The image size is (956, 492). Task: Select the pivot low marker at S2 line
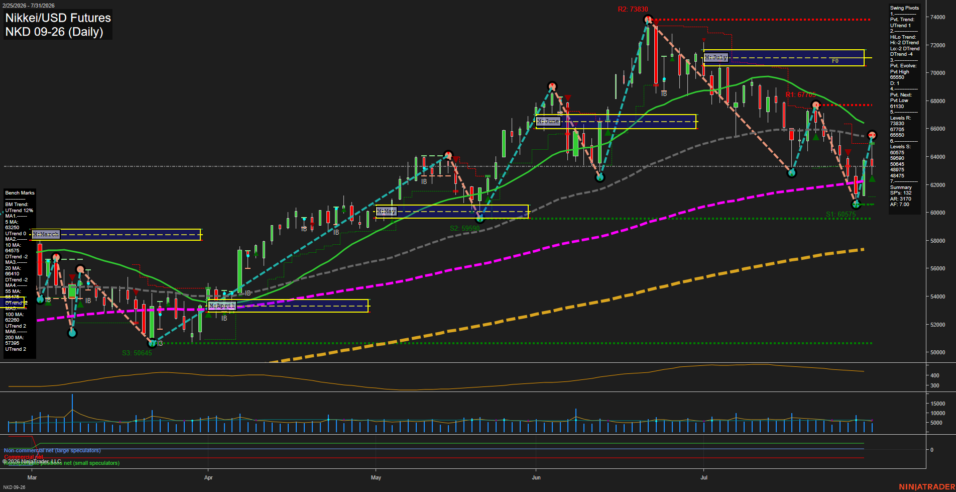pos(480,219)
